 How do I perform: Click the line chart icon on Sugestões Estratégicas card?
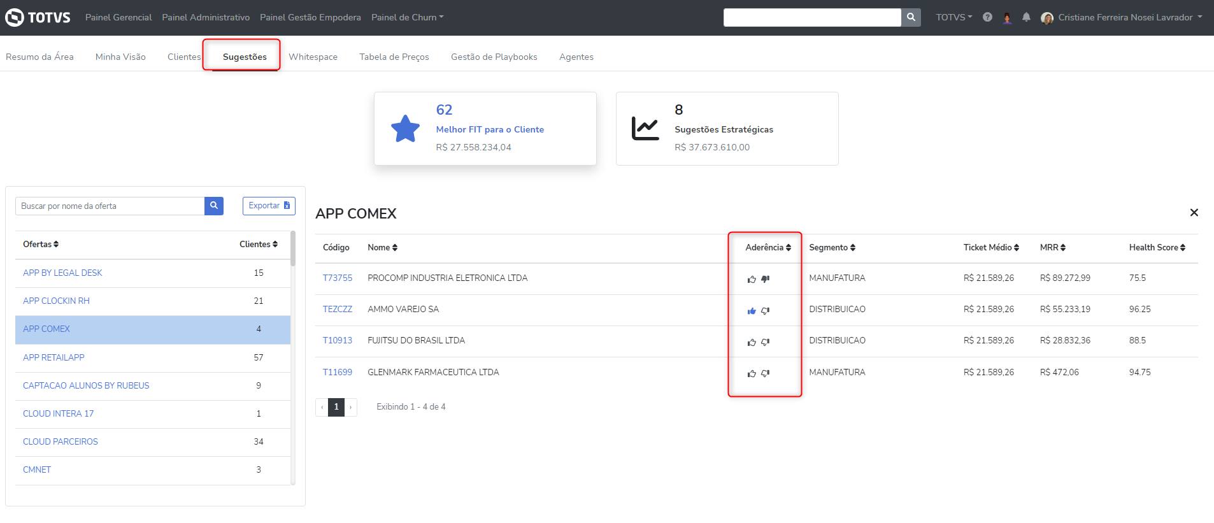(x=645, y=128)
